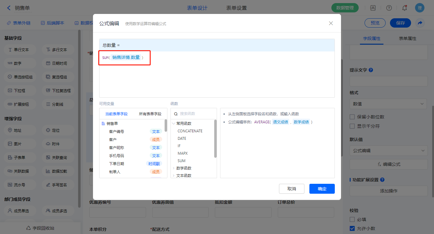
Task: Click the contacts icon in top bar
Action: tap(373, 8)
